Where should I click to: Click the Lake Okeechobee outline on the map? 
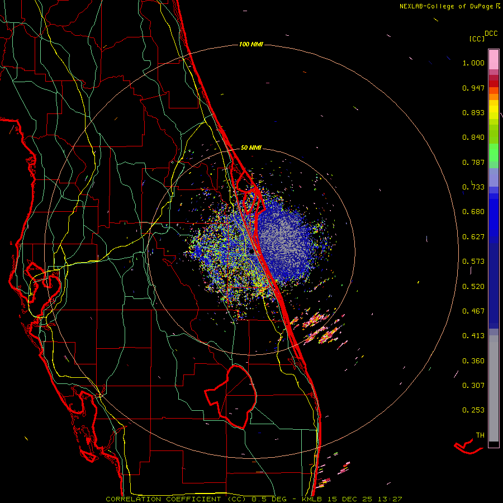click(231, 396)
